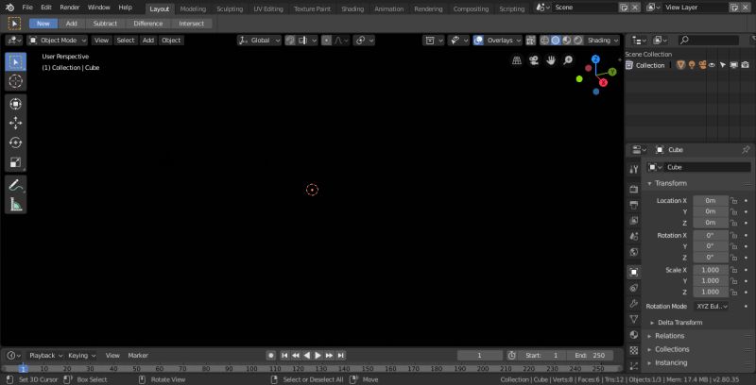Select the Scale tool
This screenshot has width=756, height=385.
(x=15, y=162)
